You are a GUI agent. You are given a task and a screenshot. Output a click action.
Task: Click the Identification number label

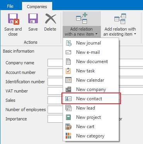(x=25, y=82)
